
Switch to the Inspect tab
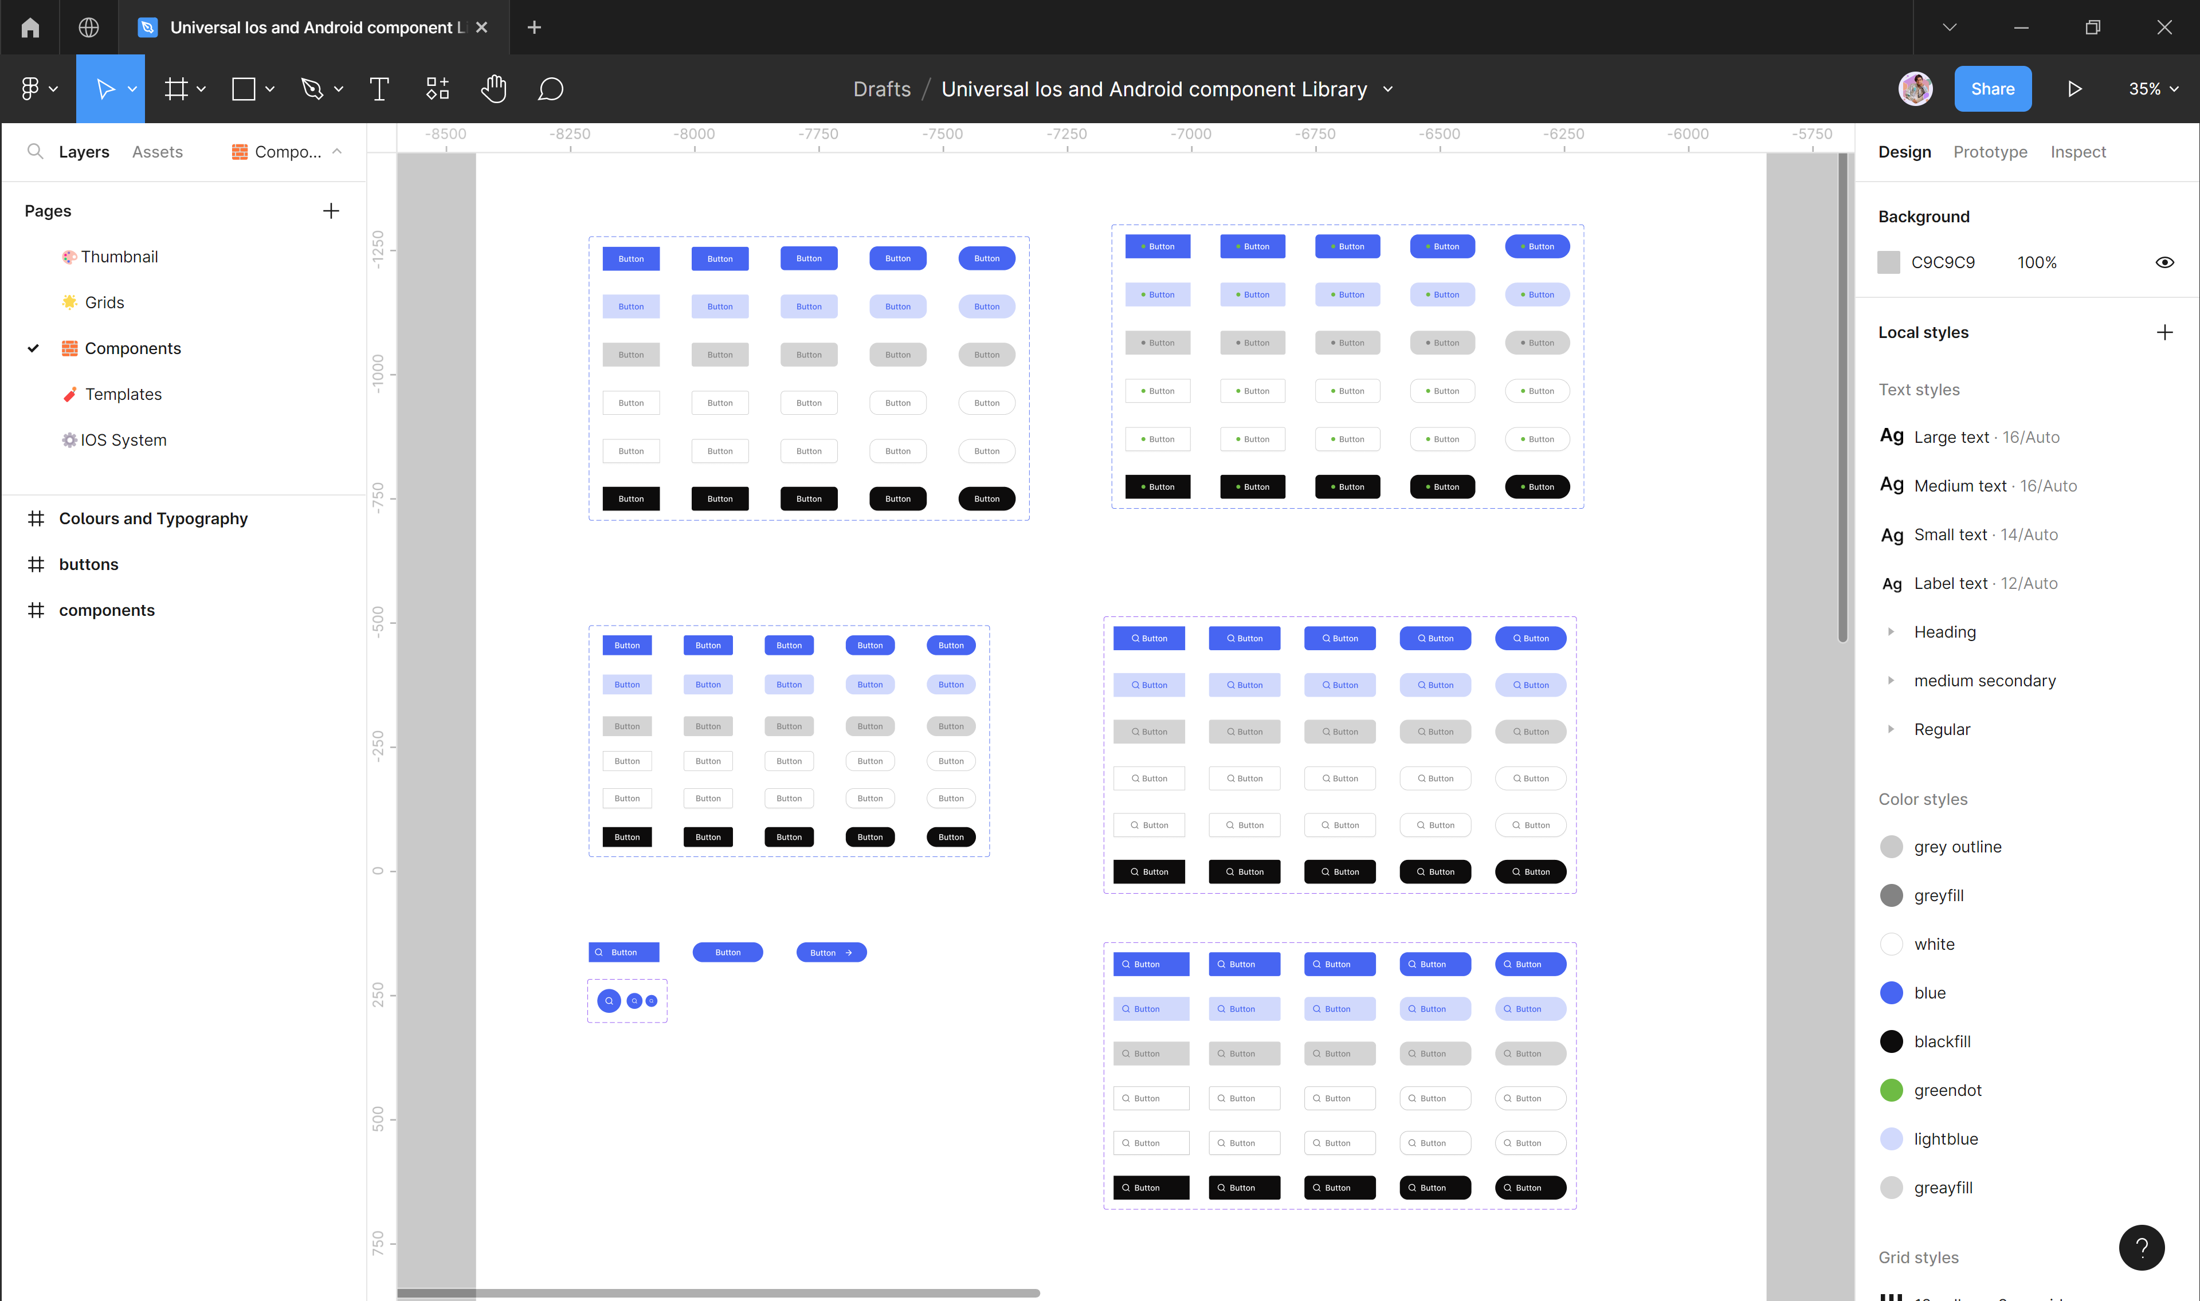(2077, 152)
